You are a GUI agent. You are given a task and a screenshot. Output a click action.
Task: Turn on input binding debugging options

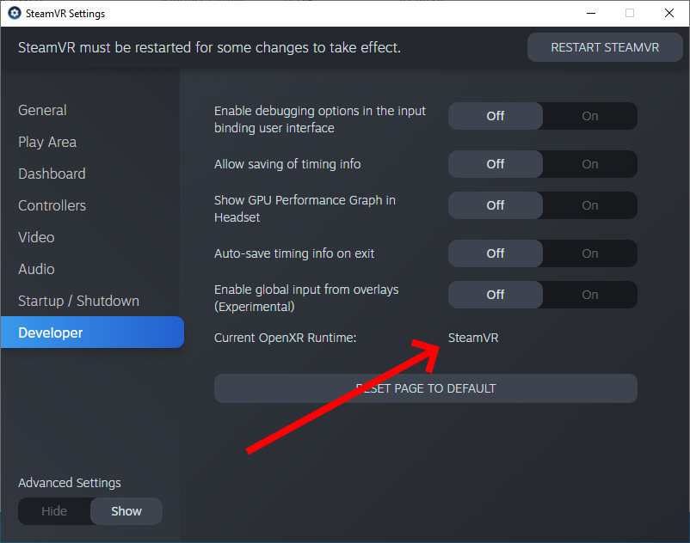589,116
